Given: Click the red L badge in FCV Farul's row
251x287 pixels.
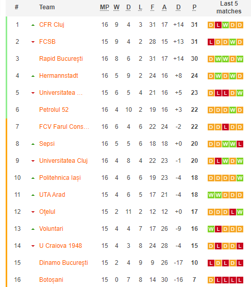Looking at the screenshot, I should [x=225, y=127].
